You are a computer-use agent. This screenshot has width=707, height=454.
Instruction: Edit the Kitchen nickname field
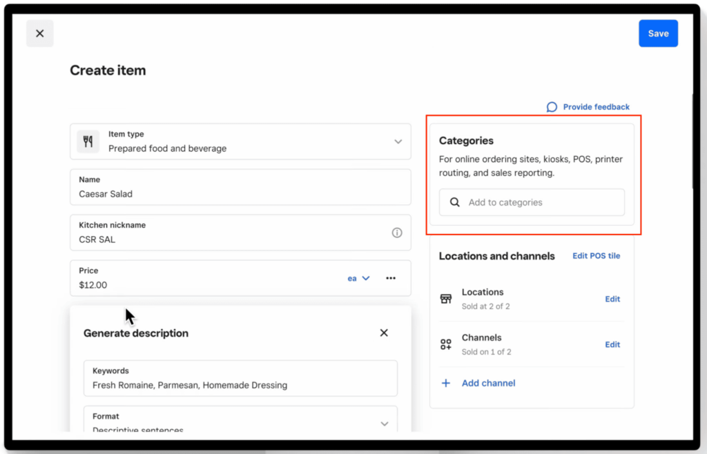pyautogui.click(x=228, y=239)
